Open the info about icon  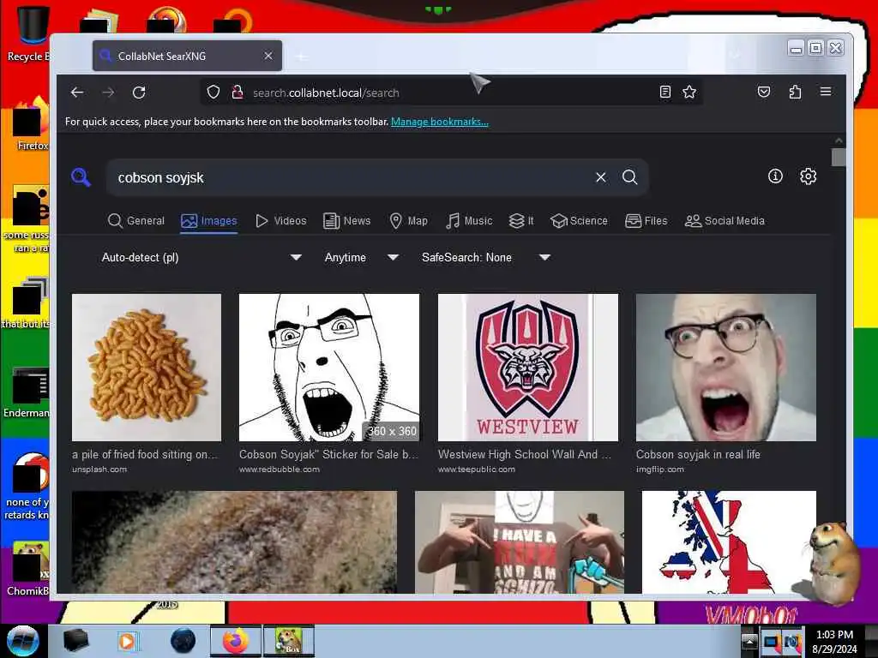[775, 176]
